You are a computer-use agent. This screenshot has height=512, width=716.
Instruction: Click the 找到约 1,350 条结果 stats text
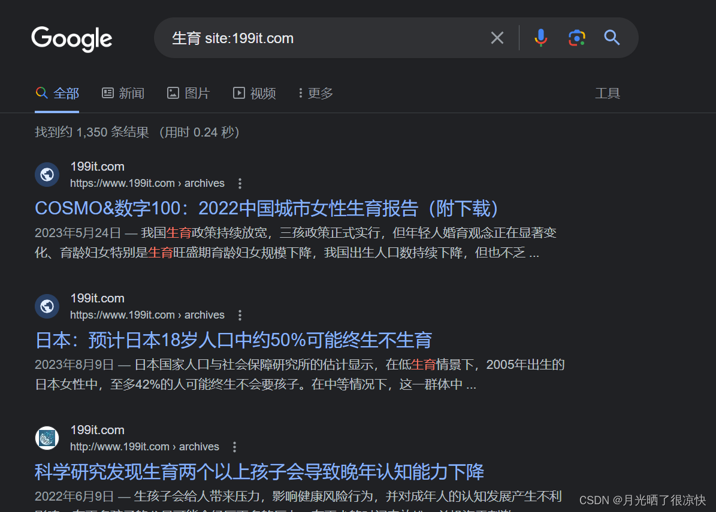pos(137,132)
